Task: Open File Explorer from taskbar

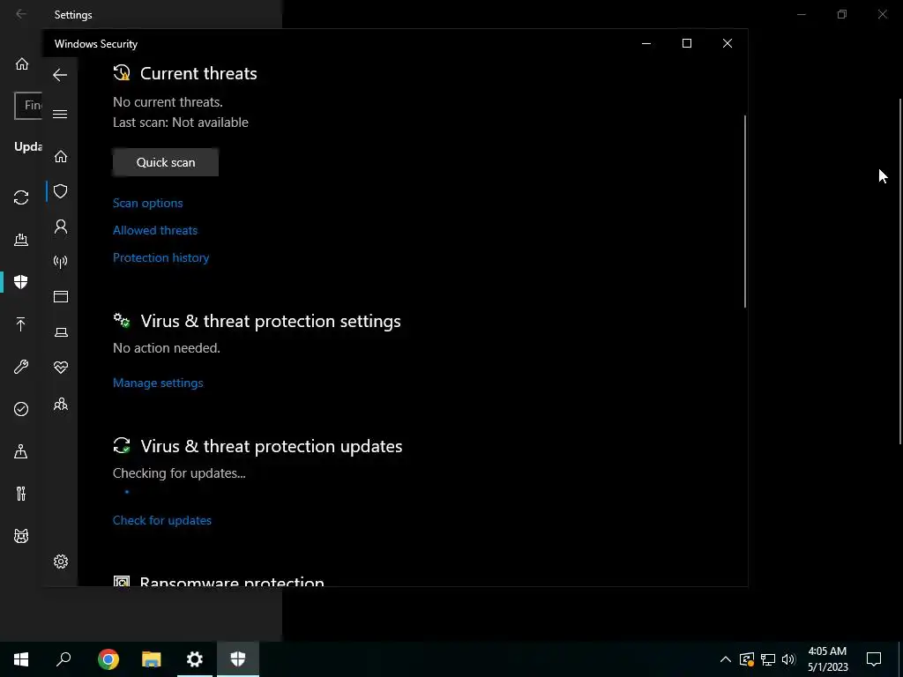Action: click(x=152, y=659)
